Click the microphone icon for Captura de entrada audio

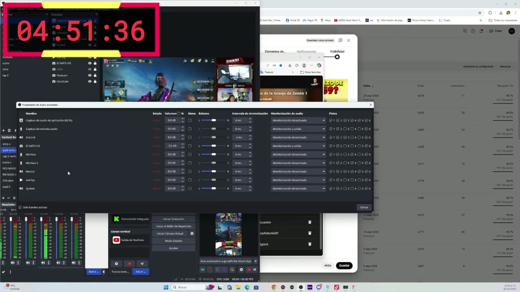(21, 129)
